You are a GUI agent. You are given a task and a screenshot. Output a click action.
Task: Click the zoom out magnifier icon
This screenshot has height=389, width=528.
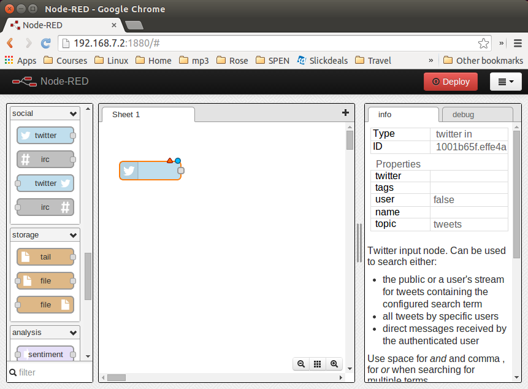tap(301, 364)
